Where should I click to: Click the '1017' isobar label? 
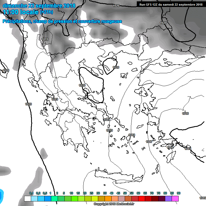tap(149, 142)
